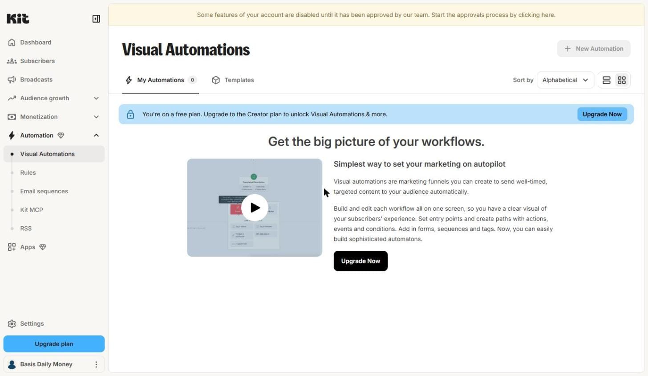Click 'Simplest way to set your marketing' text
This screenshot has height=376, width=648.
tap(420, 164)
